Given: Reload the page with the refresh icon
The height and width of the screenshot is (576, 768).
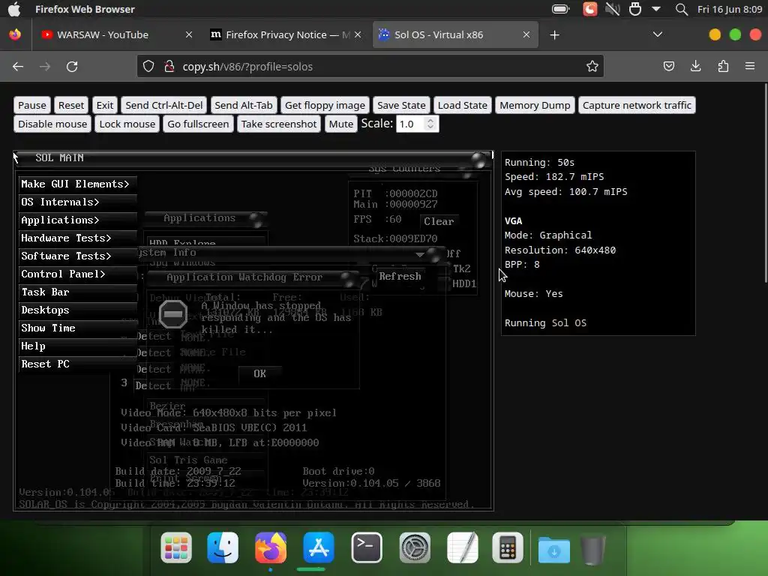Looking at the screenshot, I should point(72,67).
